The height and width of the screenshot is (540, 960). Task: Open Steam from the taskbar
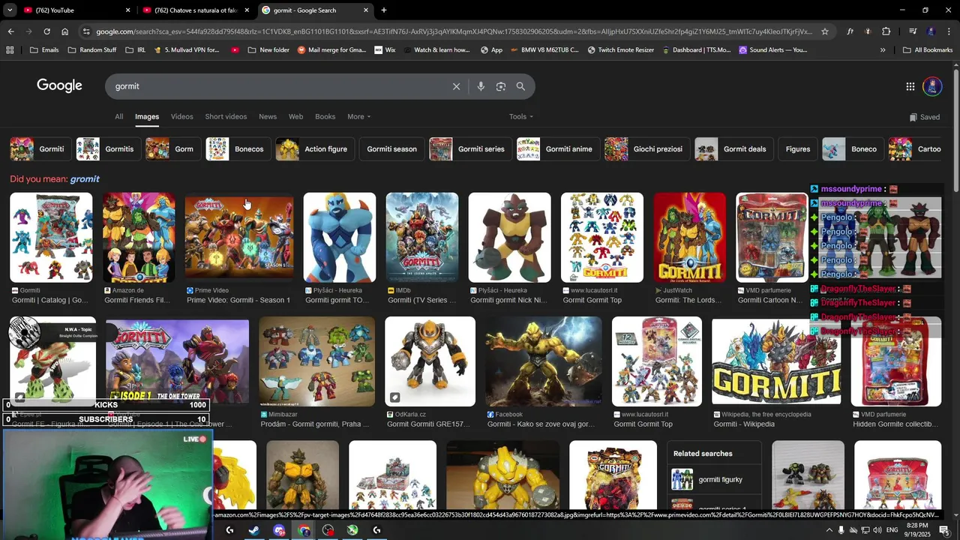point(254,530)
